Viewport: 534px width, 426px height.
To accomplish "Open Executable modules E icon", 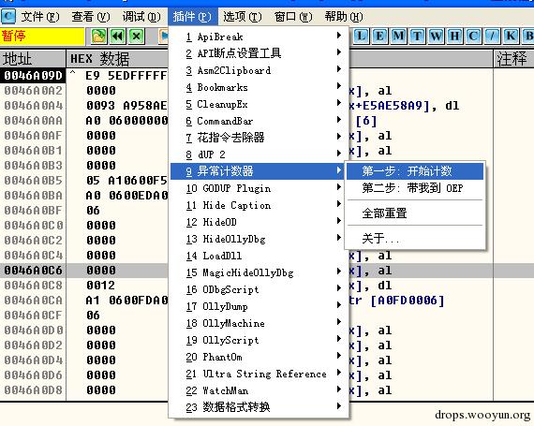I will click(x=379, y=36).
